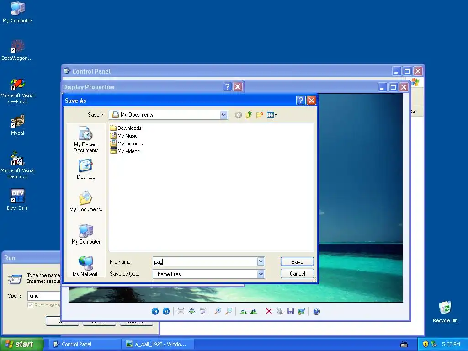Click Cancel in the Save As dialog
The image size is (468, 351).
(297, 274)
